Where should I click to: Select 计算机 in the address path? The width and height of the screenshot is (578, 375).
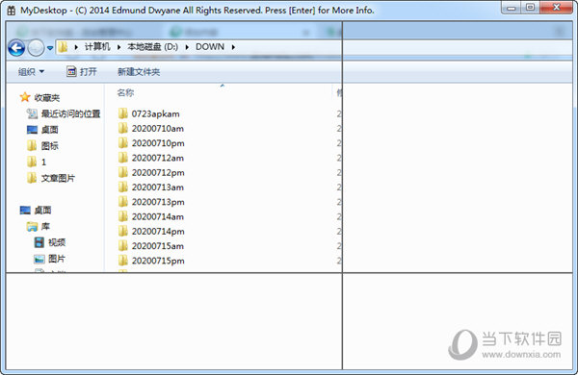click(97, 47)
